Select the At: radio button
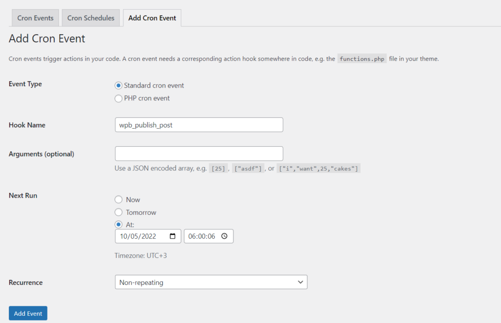The width and height of the screenshot is (501, 323). (x=118, y=224)
